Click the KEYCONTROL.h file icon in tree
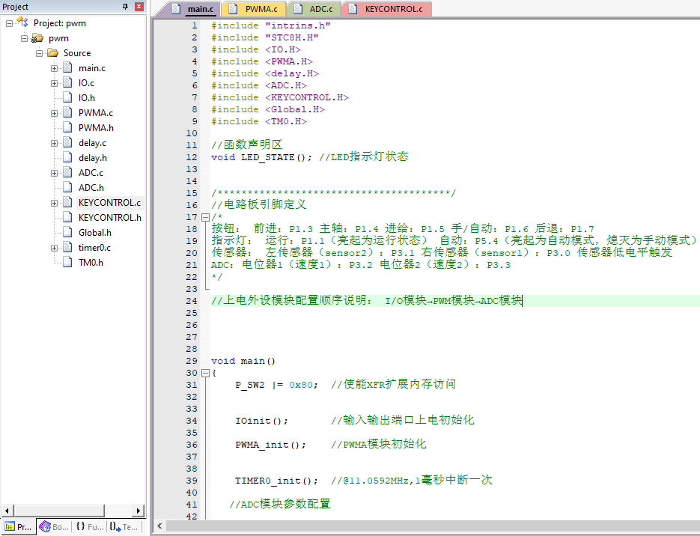The image size is (700, 536). click(x=67, y=217)
